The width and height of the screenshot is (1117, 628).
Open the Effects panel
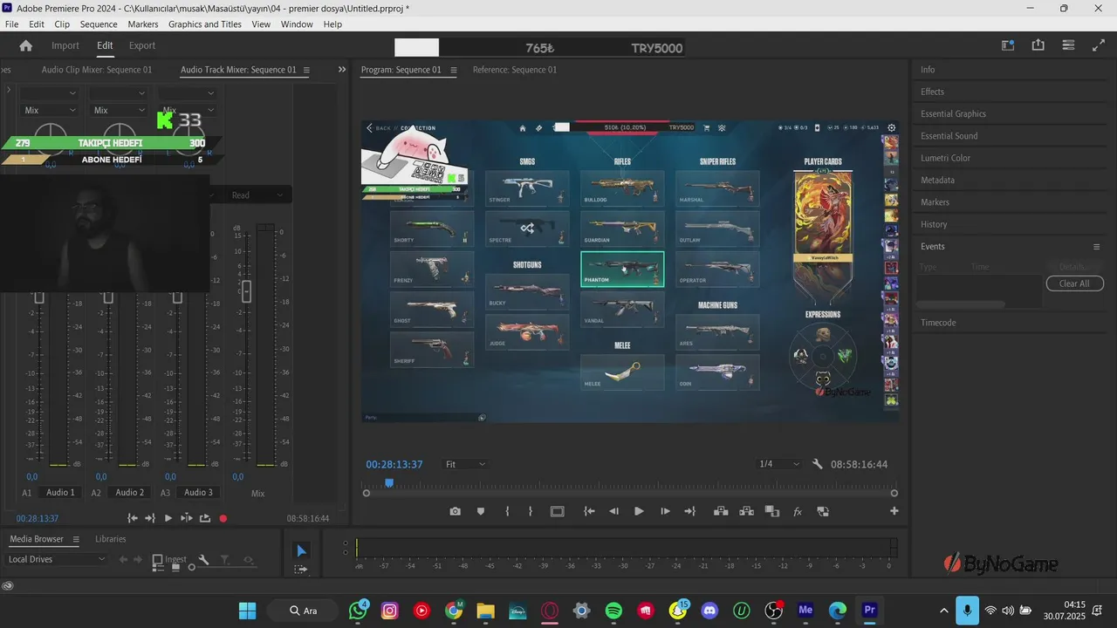[932, 92]
